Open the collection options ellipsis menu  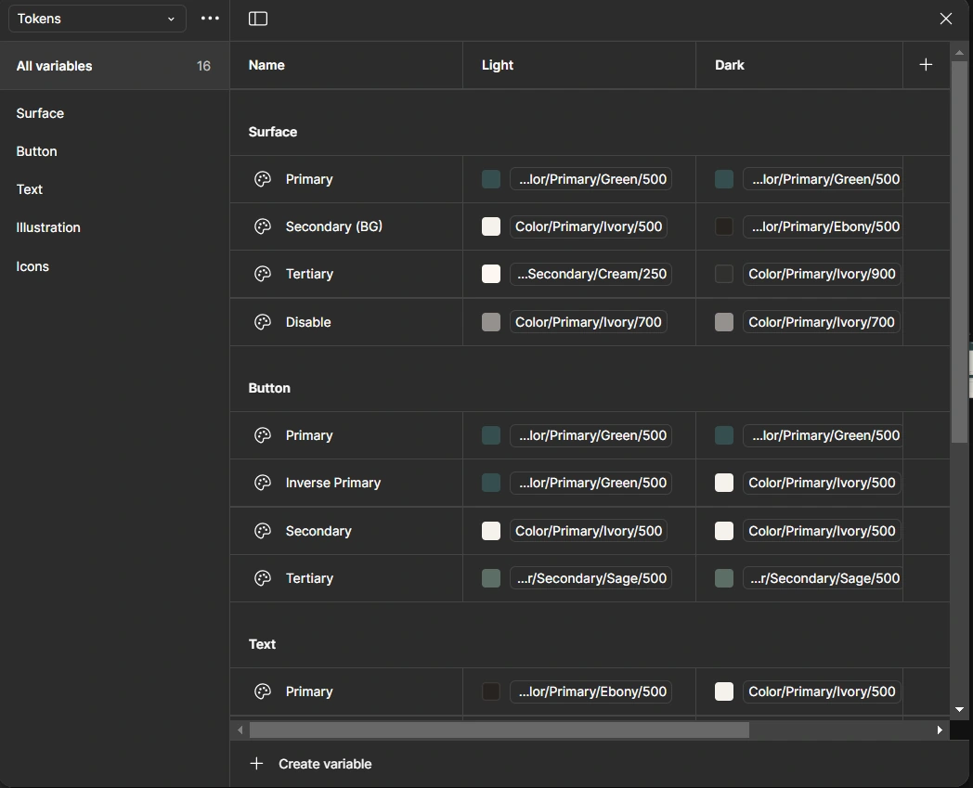pyautogui.click(x=210, y=19)
